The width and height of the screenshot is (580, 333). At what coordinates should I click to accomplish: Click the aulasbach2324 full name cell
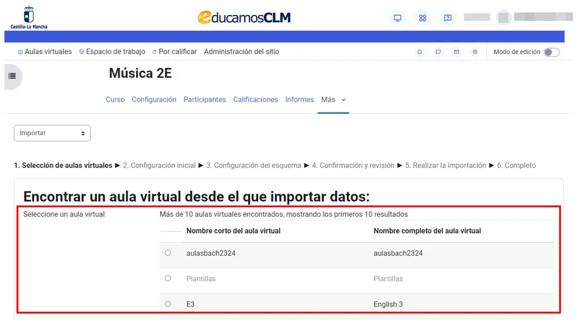point(398,253)
